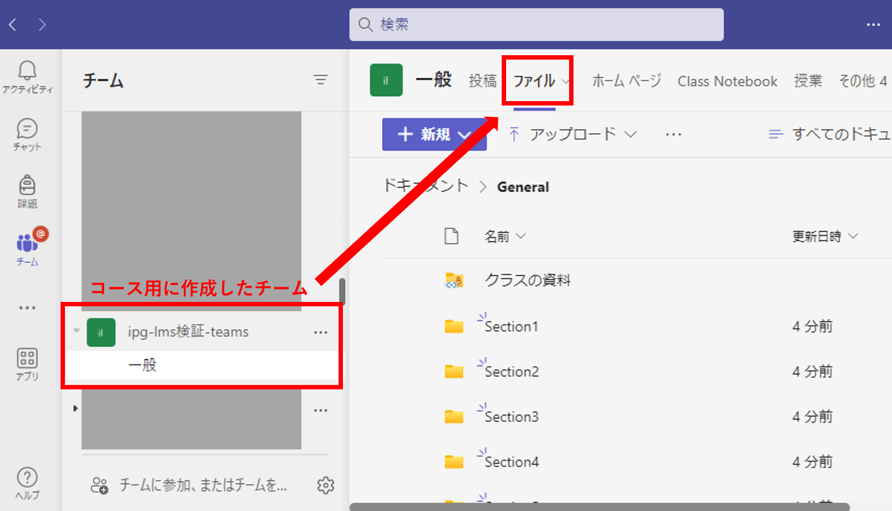Open the Section2 folder

point(511,372)
